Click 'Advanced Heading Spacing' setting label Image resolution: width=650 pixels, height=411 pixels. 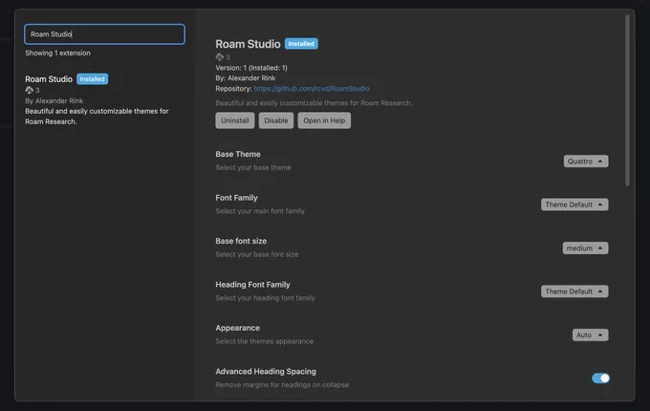[x=266, y=371]
